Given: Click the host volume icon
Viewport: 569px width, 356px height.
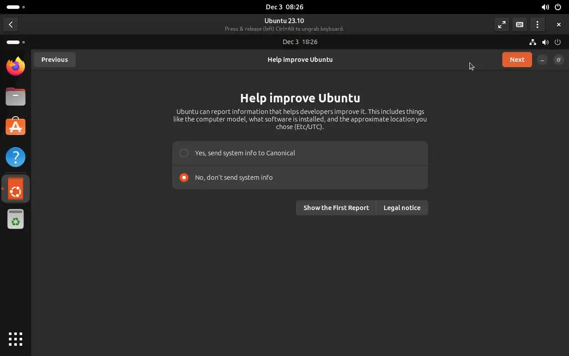Looking at the screenshot, I should tap(545, 7).
